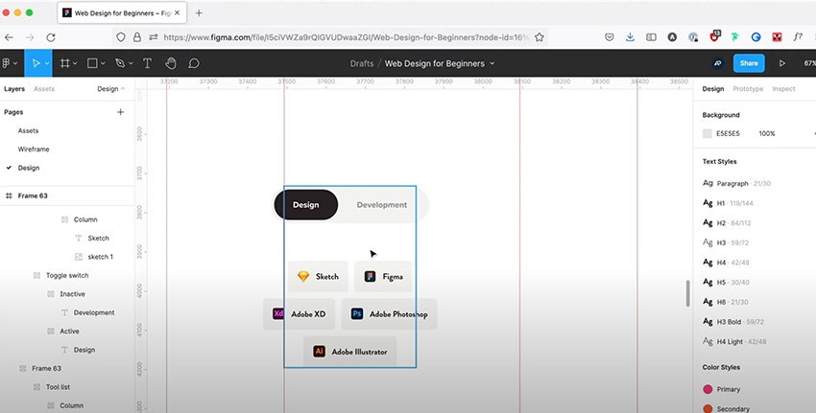The width and height of the screenshot is (816, 413).
Task: Click the Drafts breadcrumb
Action: click(362, 63)
